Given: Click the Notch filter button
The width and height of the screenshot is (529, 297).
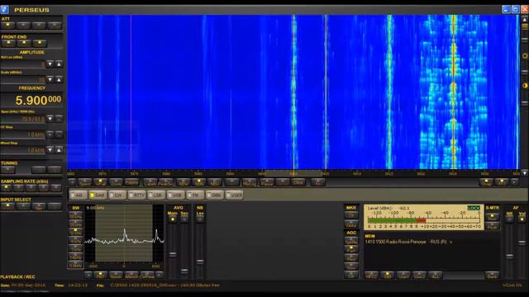Looking at the screenshot, I should pos(116,275).
